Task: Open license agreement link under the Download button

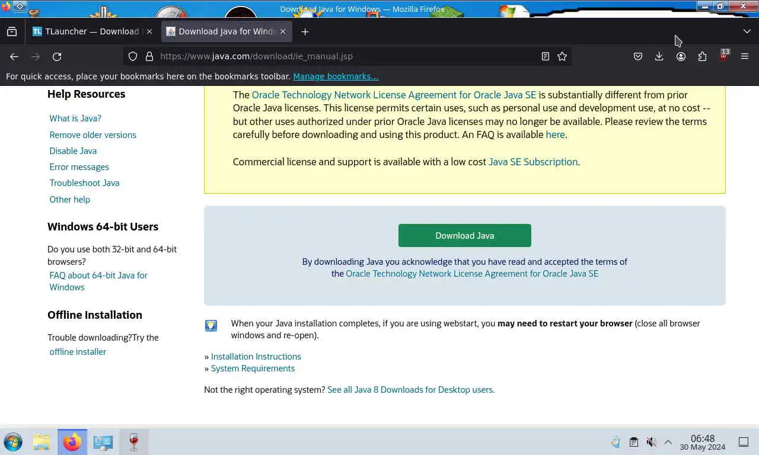Action: click(x=472, y=274)
